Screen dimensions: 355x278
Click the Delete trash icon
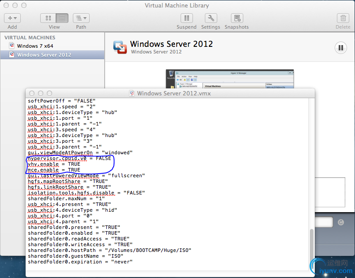tap(343, 18)
